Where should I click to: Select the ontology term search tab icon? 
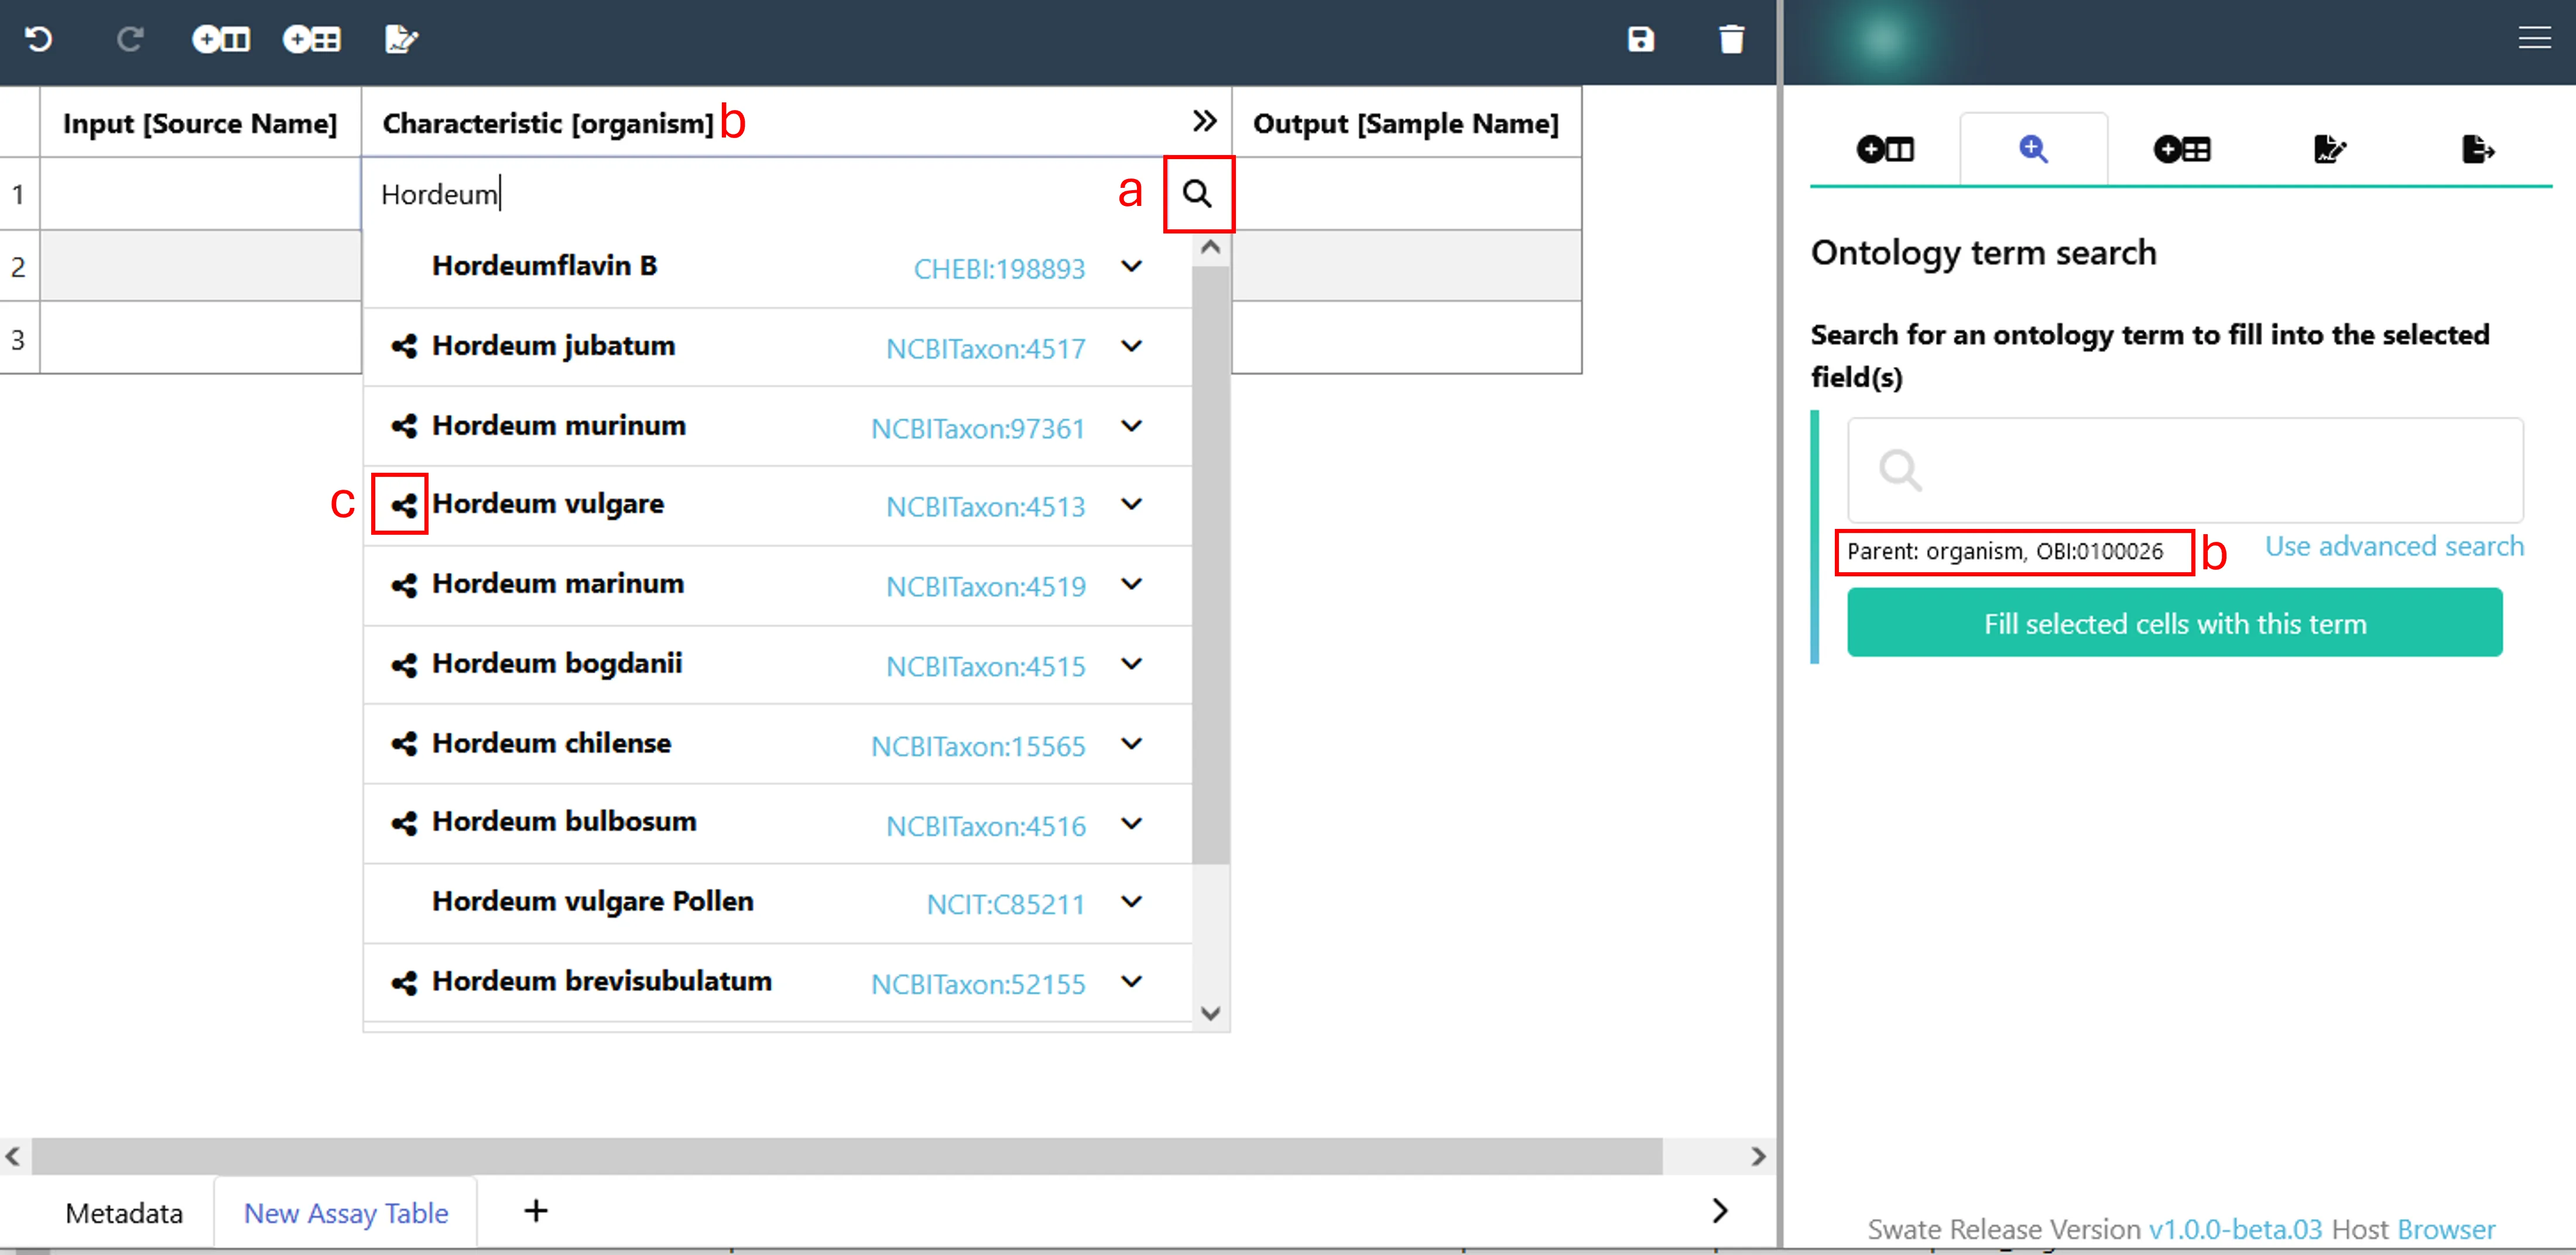tap(2033, 150)
